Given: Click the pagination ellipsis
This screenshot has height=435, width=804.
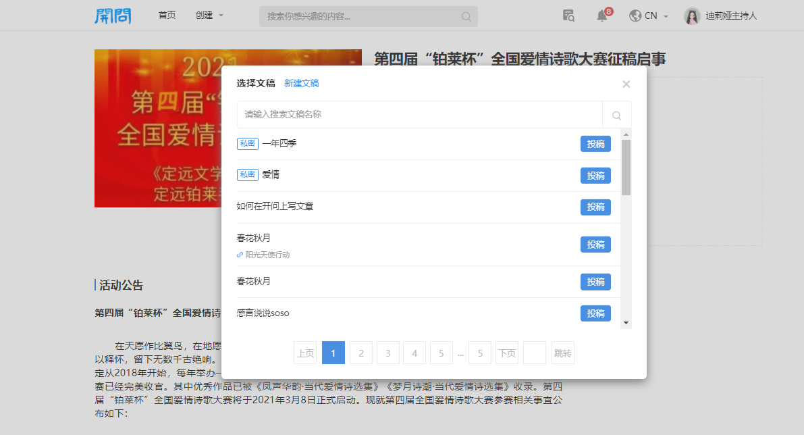Looking at the screenshot, I should pos(461,354).
